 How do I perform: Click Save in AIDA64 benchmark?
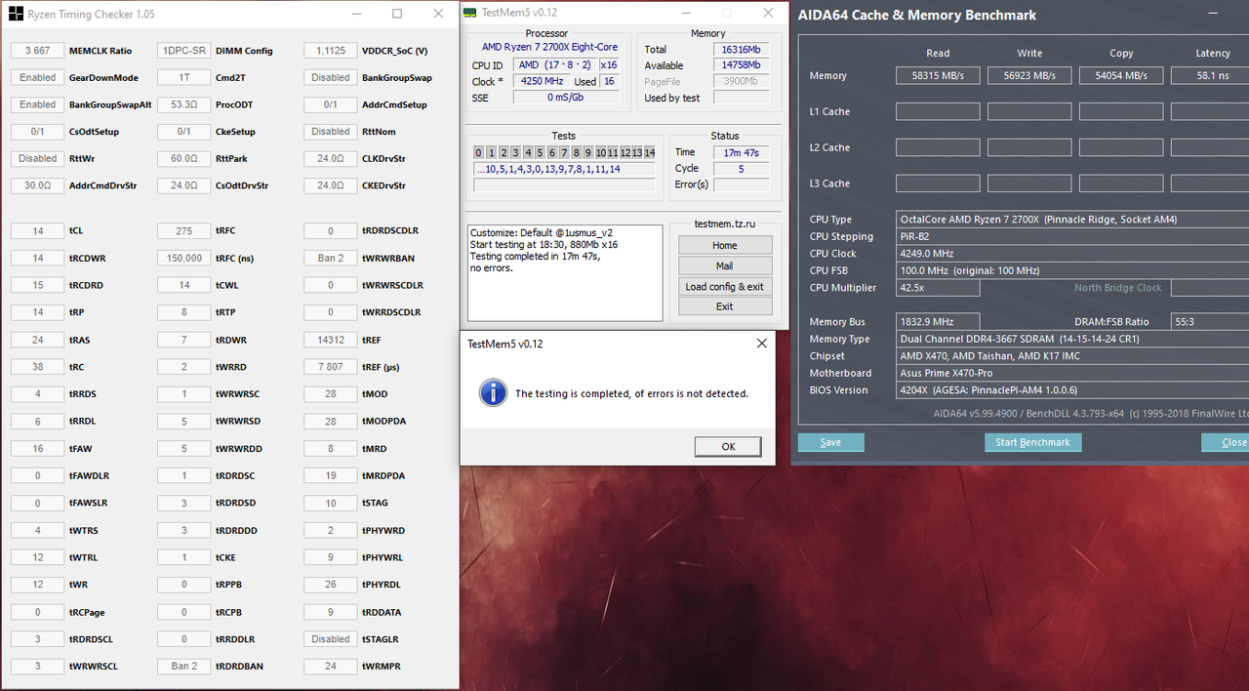click(831, 442)
